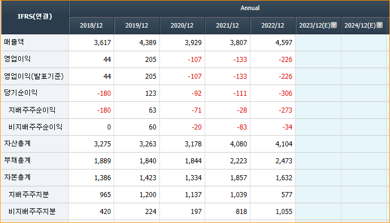Screen dimensions: 390x223
Task: Click the 영업이익(발표기준) row label
Action: pyautogui.click(x=34, y=76)
